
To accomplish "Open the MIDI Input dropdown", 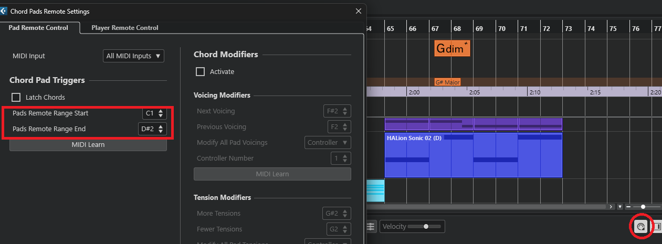I will point(133,56).
